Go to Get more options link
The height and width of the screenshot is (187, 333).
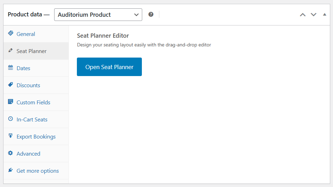[38, 171]
